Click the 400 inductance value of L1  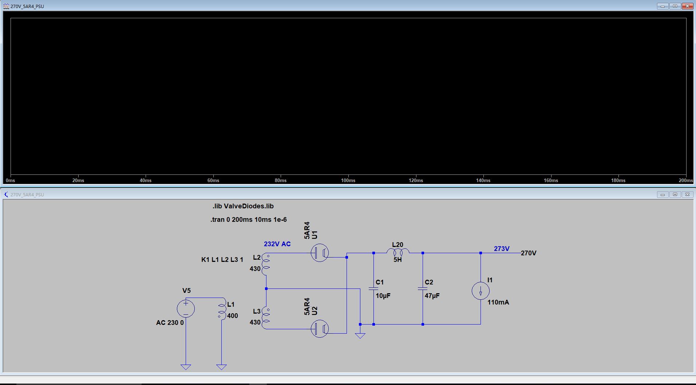[233, 316]
